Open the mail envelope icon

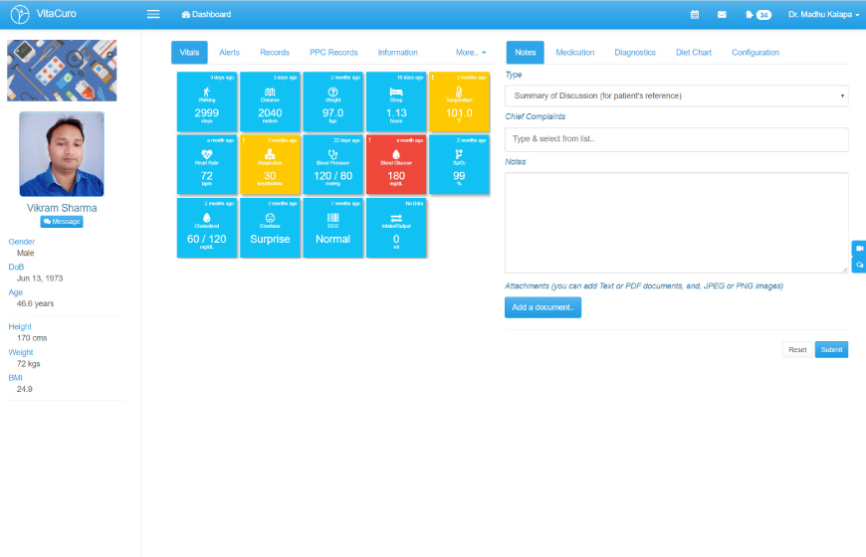[x=722, y=15]
